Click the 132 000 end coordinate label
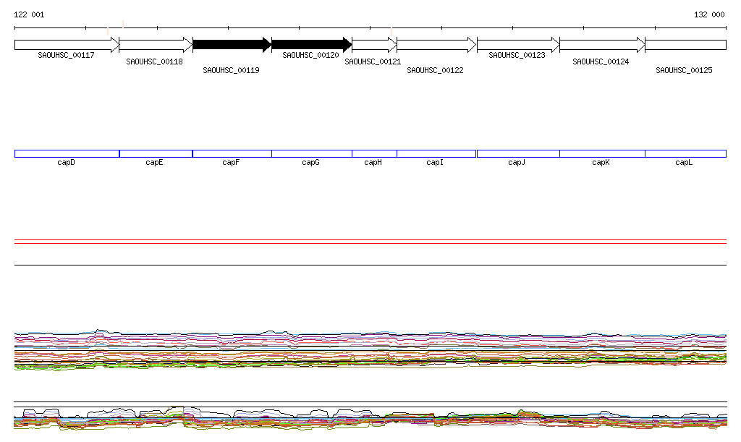741x442 pixels. click(708, 14)
